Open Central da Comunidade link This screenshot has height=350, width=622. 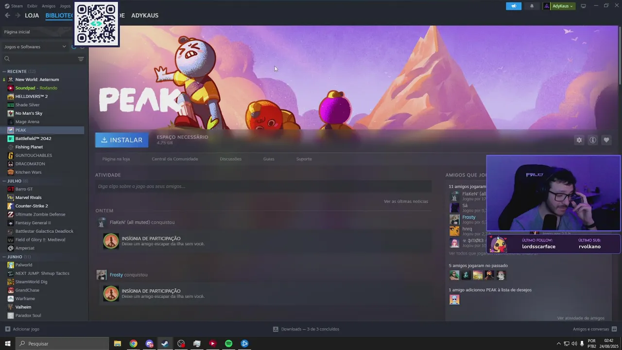(x=175, y=159)
